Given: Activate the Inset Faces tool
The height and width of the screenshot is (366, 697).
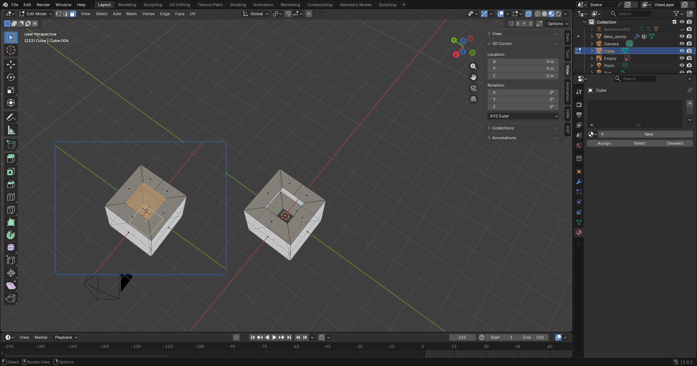Looking at the screenshot, I should click(11, 172).
